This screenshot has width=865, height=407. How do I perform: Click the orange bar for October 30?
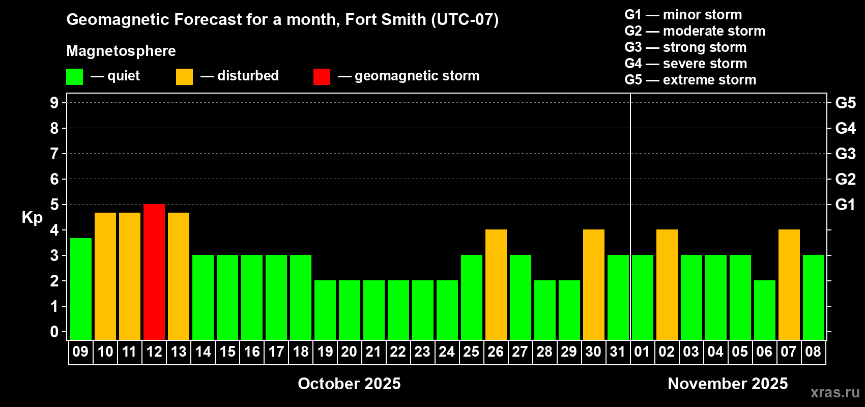pyautogui.click(x=594, y=284)
